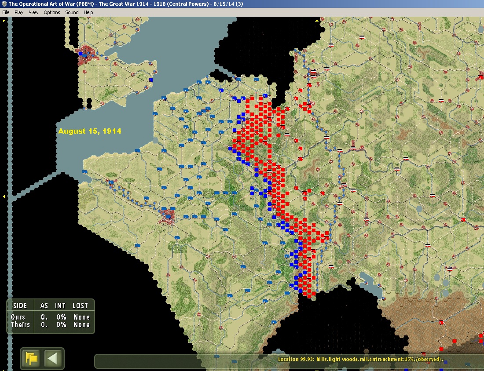
Task: Expand the View menu
Action: click(x=33, y=12)
